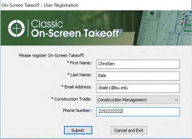192x139 pixels.
Task: Click the User Registration window title bar
Action: point(96,5)
